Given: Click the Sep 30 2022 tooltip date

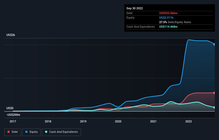Looking at the screenshot, I should click(135, 8).
